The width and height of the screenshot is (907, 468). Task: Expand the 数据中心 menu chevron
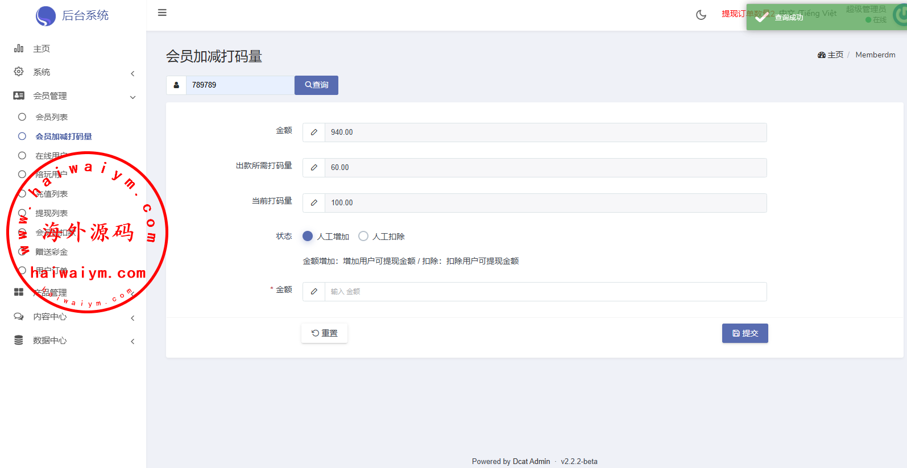coord(132,342)
